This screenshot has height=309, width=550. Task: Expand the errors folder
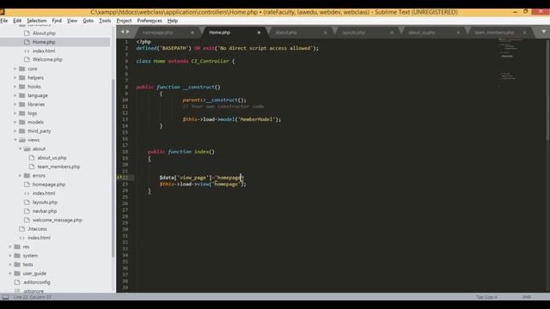pyautogui.click(x=20, y=175)
